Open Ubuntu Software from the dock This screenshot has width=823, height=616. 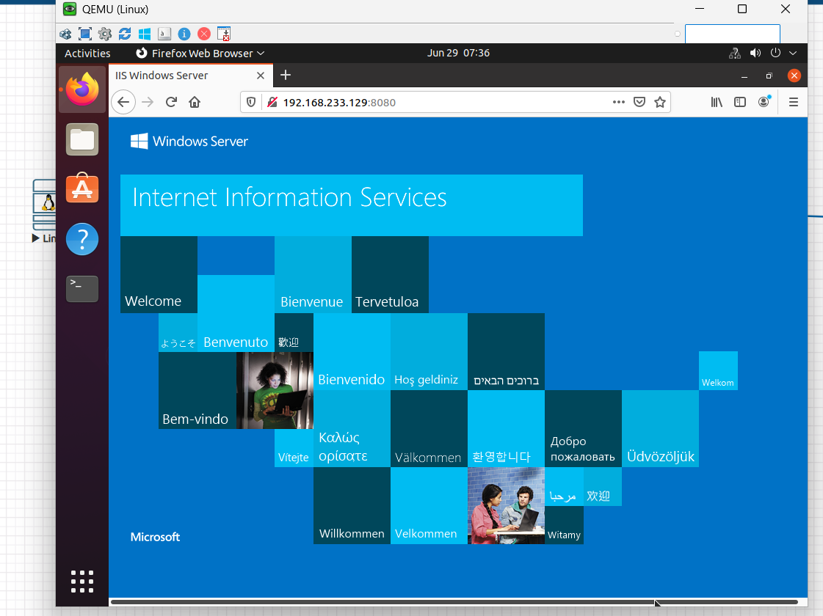pyautogui.click(x=82, y=188)
